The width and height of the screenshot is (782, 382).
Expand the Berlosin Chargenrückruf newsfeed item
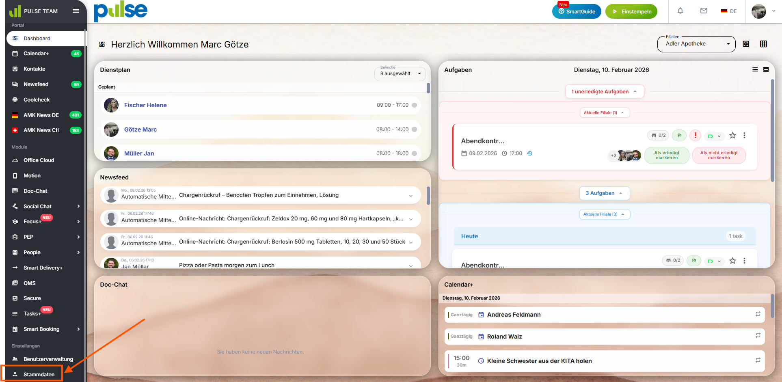pyautogui.click(x=411, y=242)
